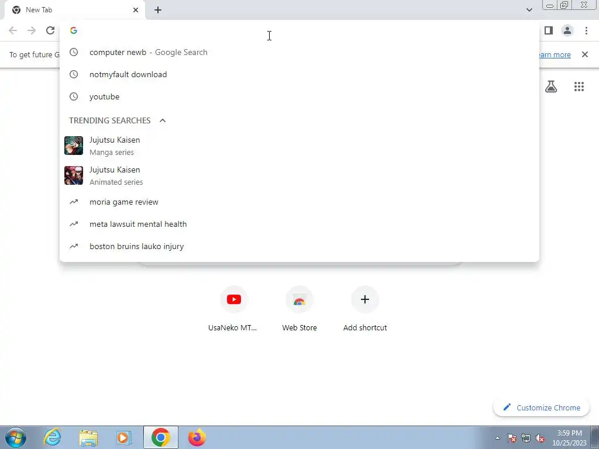Open the taskbar clock showing 3:59 PM

click(x=569, y=438)
